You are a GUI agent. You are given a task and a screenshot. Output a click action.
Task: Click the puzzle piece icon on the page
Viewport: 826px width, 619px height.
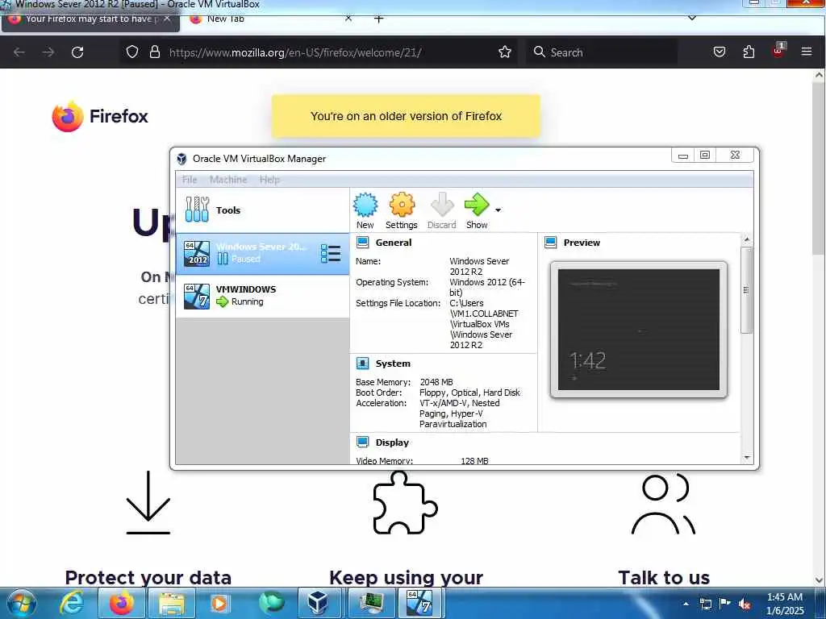(405, 503)
